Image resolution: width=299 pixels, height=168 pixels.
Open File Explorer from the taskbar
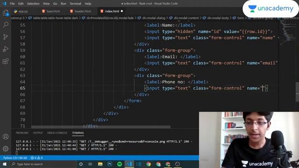[x=100, y=164]
